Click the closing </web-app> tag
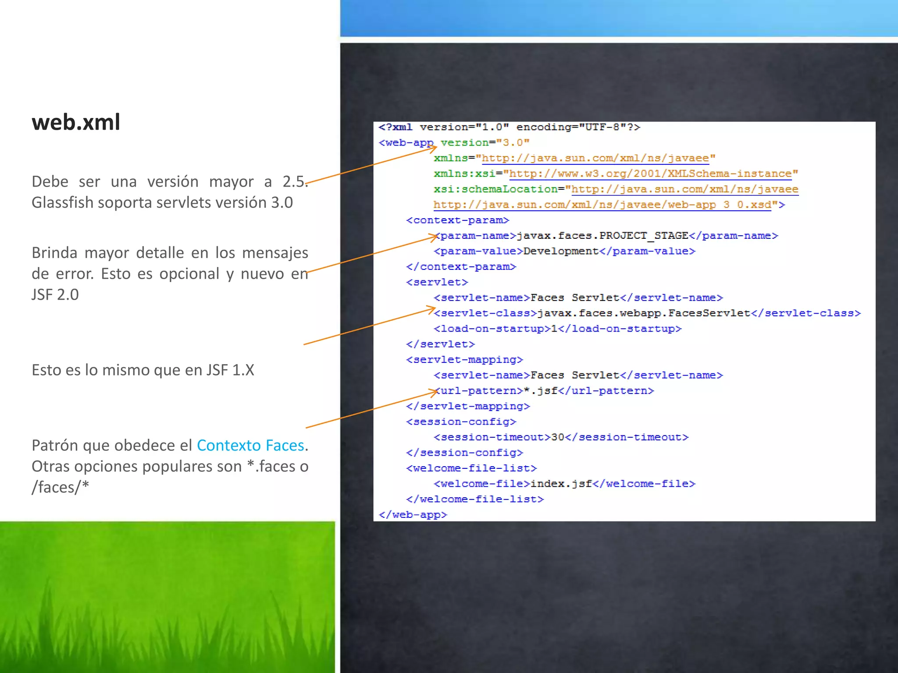The width and height of the screenshot is (898, 673). tap(413, 514)
